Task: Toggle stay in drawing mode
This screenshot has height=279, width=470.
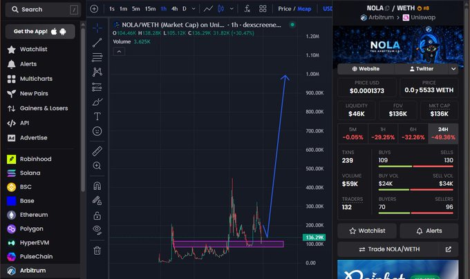Action: (97, 200)
